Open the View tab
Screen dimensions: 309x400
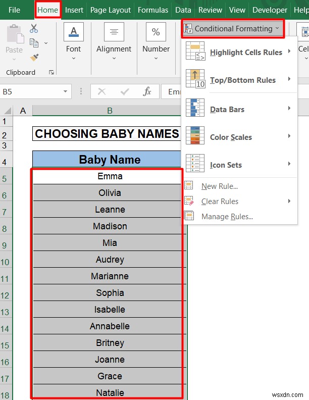(237, 10)
